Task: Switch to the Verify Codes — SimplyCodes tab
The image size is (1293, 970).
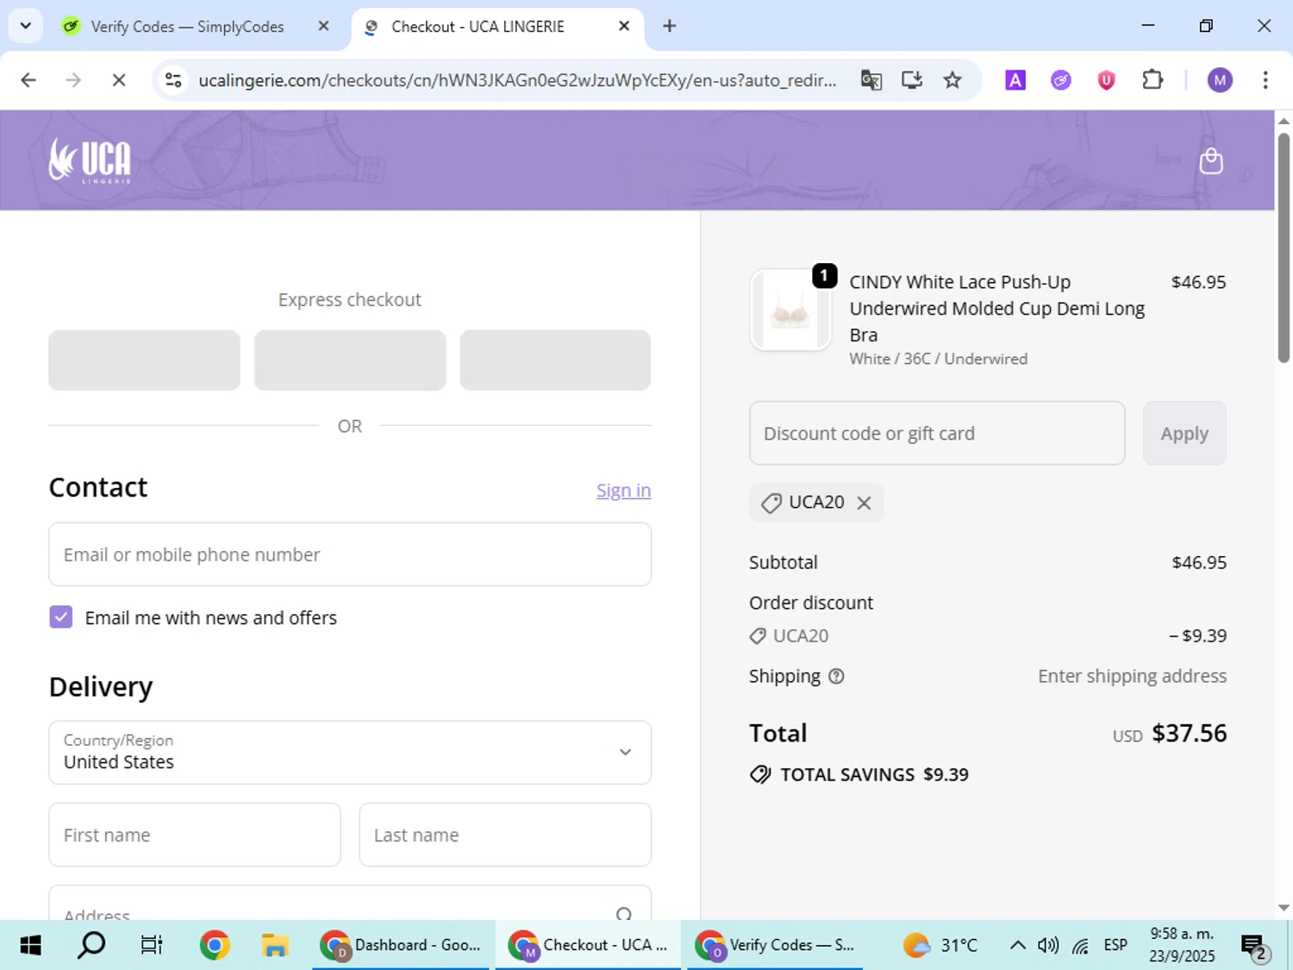Action: tap(187, 27)
